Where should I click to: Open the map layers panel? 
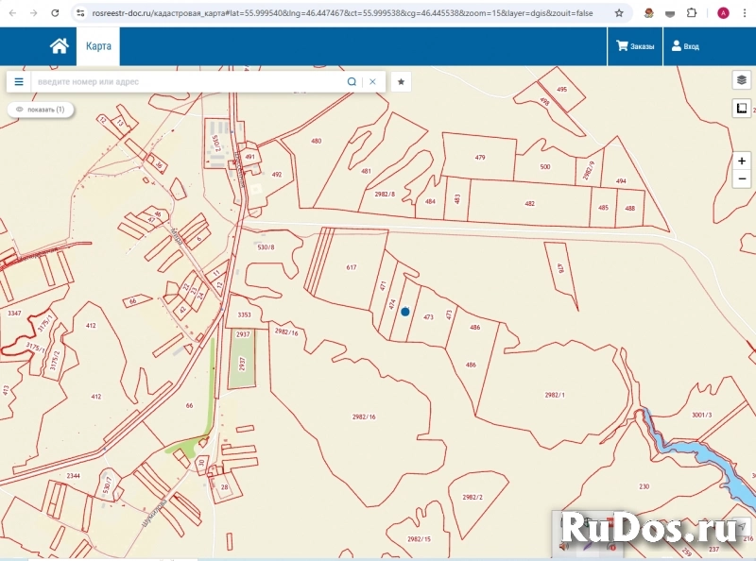[742, 80]
